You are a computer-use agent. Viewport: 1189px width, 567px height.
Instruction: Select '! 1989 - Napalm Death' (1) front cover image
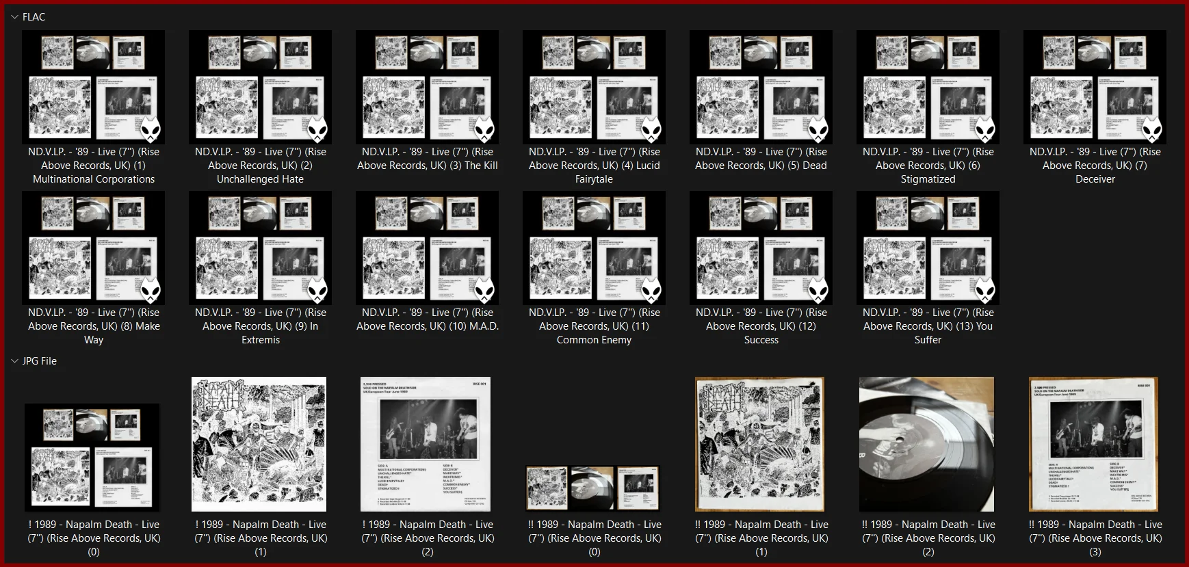tap(259, 445)
